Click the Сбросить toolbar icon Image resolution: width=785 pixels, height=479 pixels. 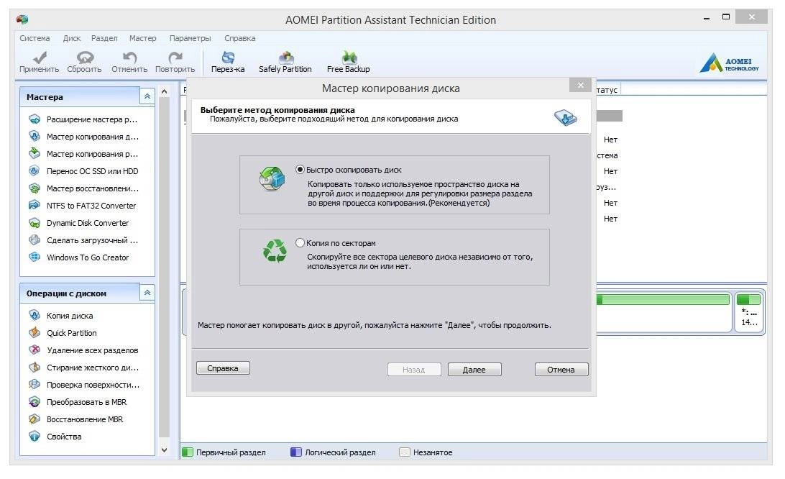(85, 57)
